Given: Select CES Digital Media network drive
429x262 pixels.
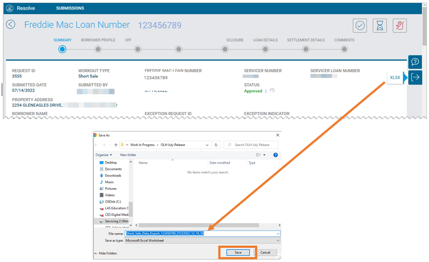Looking at the screenshot, I should [x=114, y=215].
